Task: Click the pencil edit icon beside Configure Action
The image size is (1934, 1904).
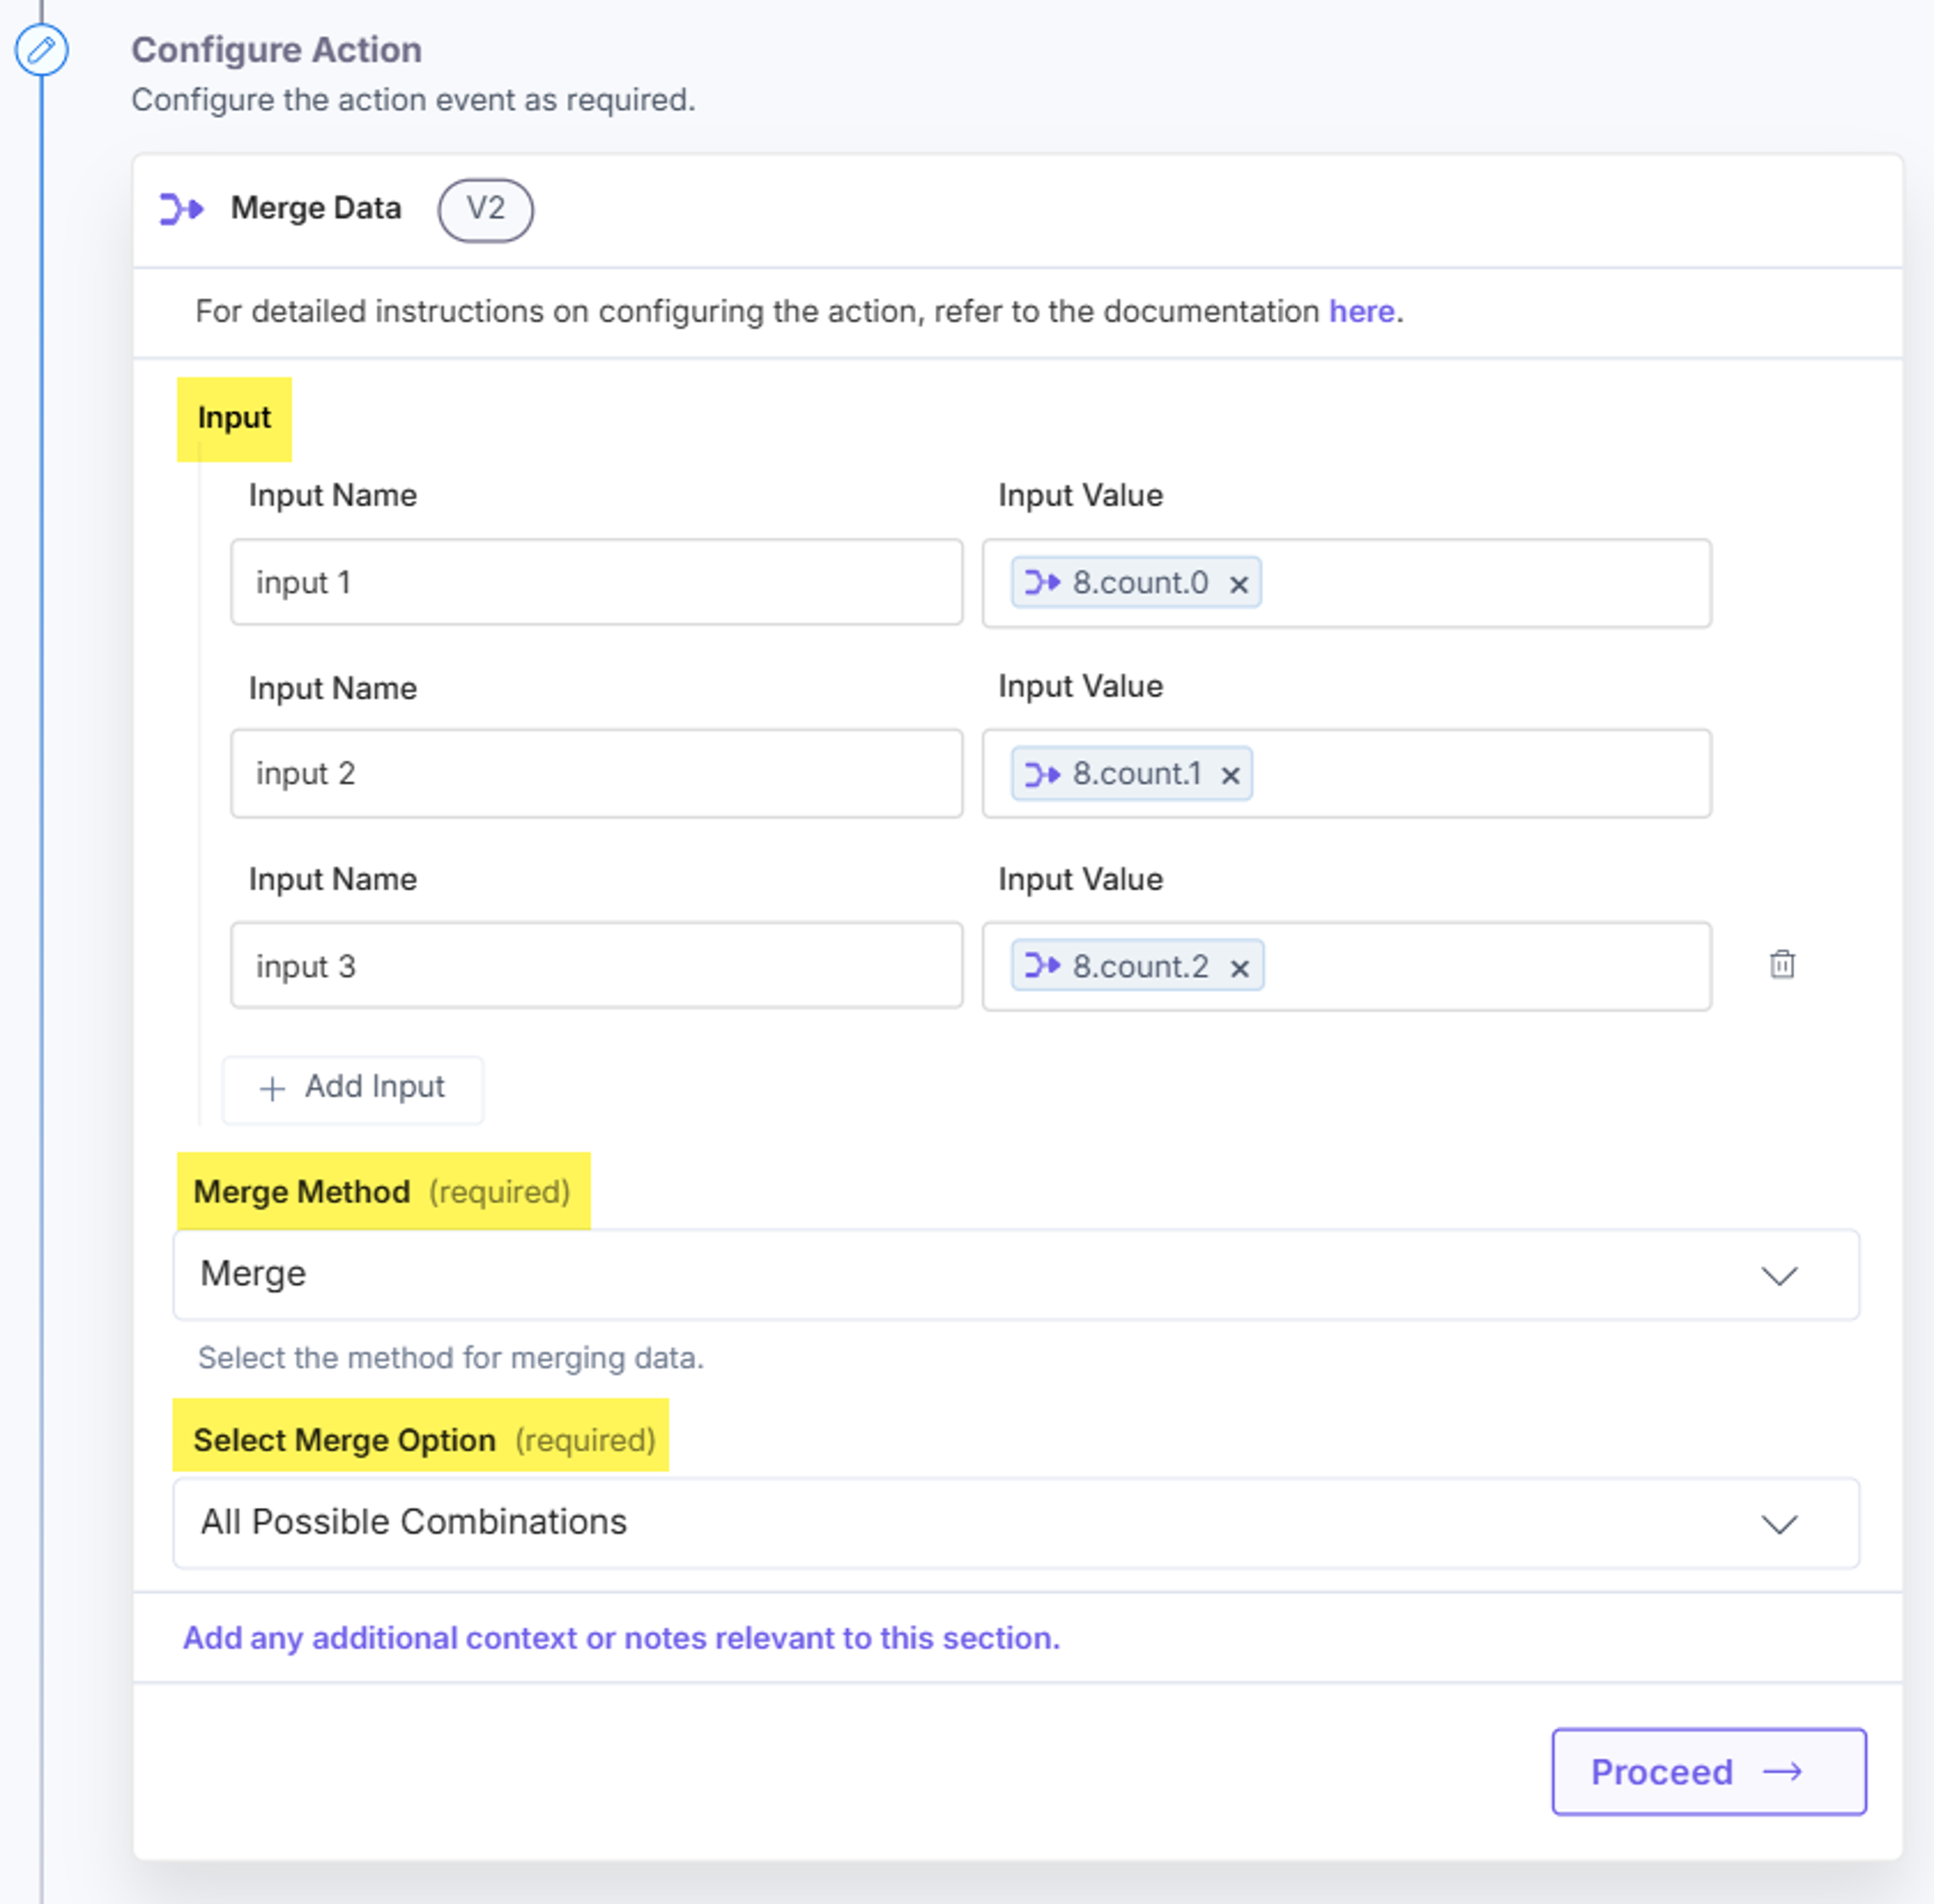Action: [41, 50]
